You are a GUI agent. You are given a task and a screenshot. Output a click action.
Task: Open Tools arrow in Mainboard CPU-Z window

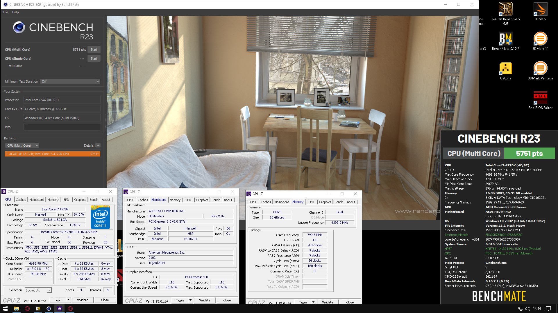click(x=190, y=300)
